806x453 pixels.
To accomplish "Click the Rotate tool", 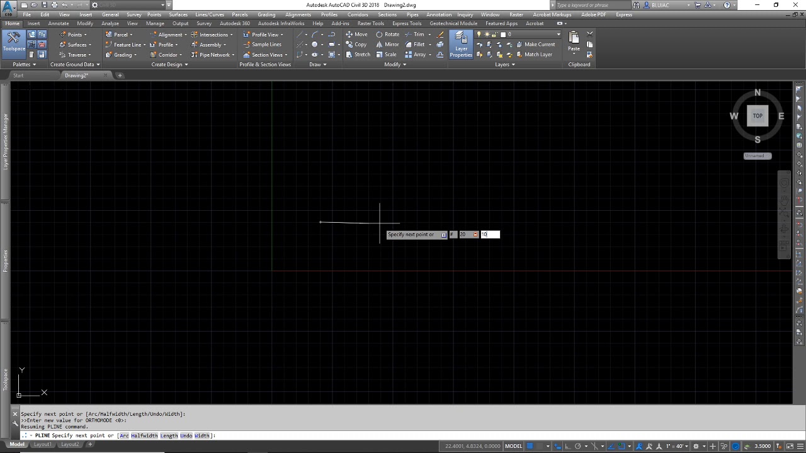I will point(387,35).
